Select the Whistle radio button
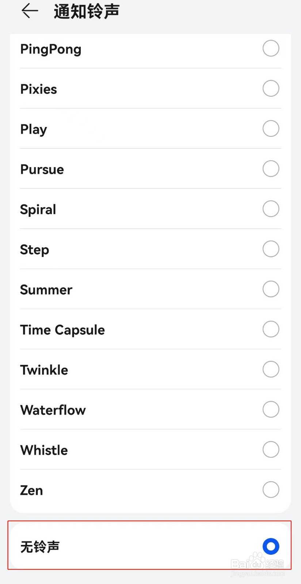The width and height of the screenshot is (301, 584). point(271,450)
